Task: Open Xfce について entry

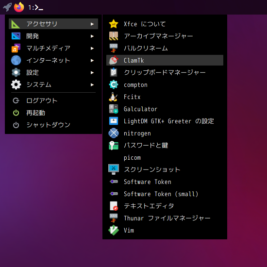Action: click(x=165, y=24)
